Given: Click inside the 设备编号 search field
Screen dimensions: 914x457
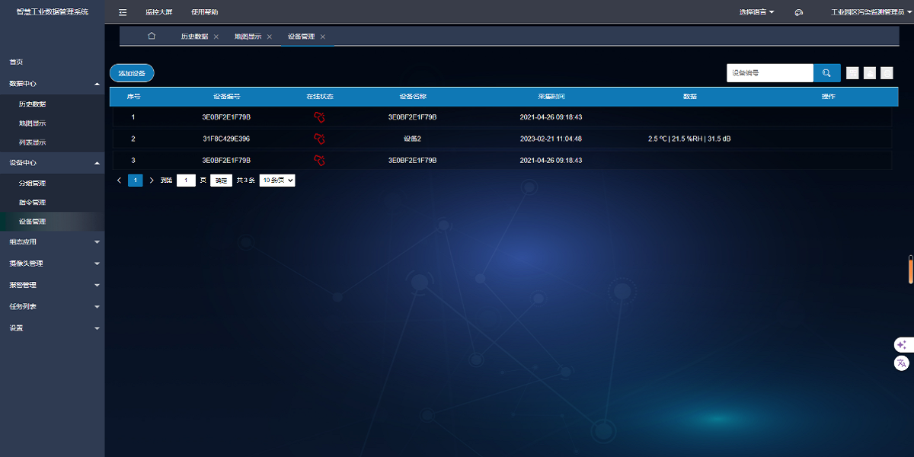Looking at the screenshot, I should [x=769, y=72].
